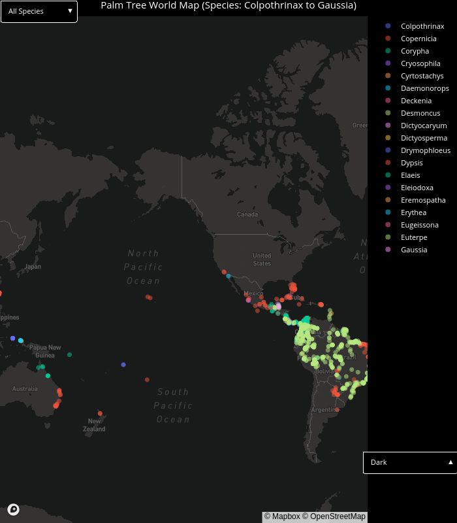Hide the Euterpe species trace
Screen dimensions: 457x523
tap(414, 237)
